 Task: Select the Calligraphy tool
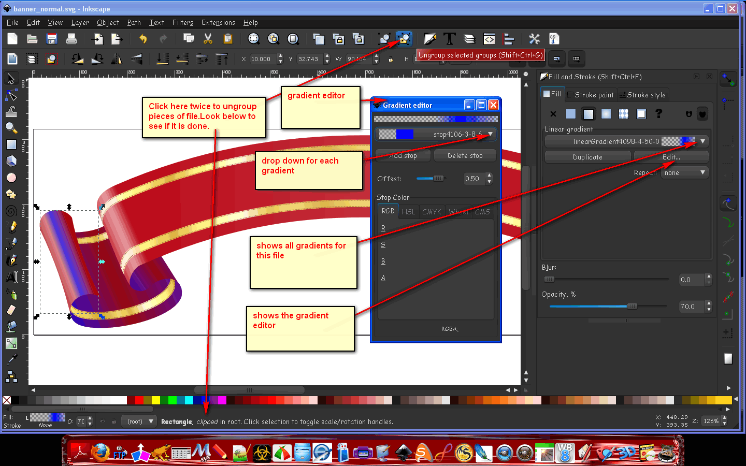point(11,260)
